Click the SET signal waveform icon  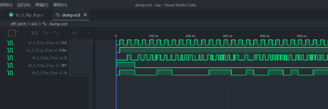(10, 65)
